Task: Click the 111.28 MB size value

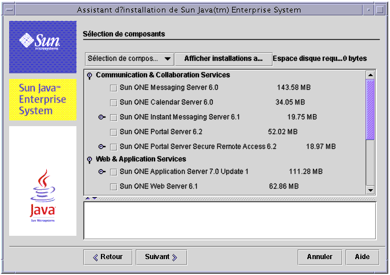Action: 306,172
